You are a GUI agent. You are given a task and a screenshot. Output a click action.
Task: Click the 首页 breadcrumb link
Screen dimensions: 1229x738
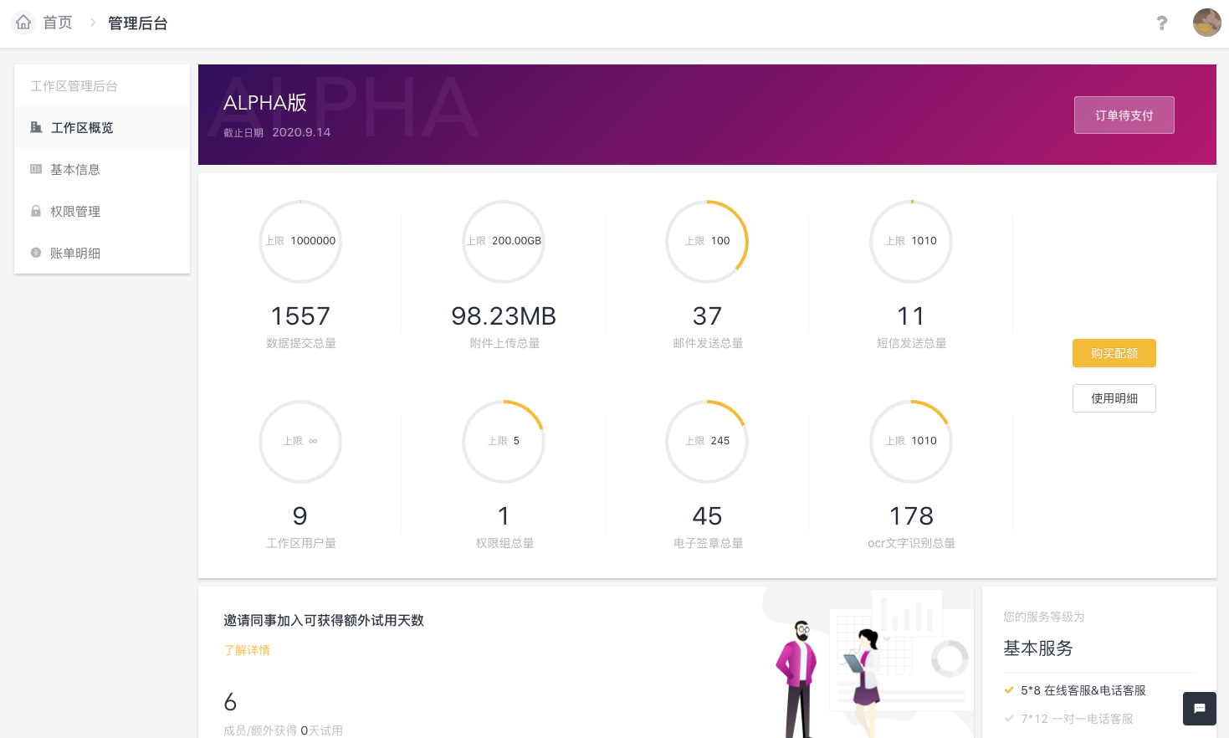[58, 23]
